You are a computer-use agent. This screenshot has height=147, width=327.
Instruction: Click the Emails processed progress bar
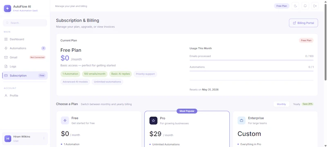pyautogui.click(x=251, y=60)
